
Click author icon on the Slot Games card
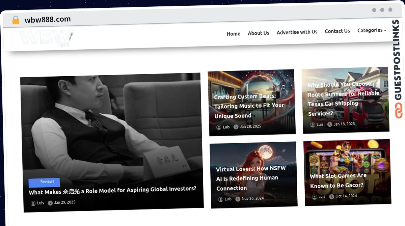click(x=315, y=197)
